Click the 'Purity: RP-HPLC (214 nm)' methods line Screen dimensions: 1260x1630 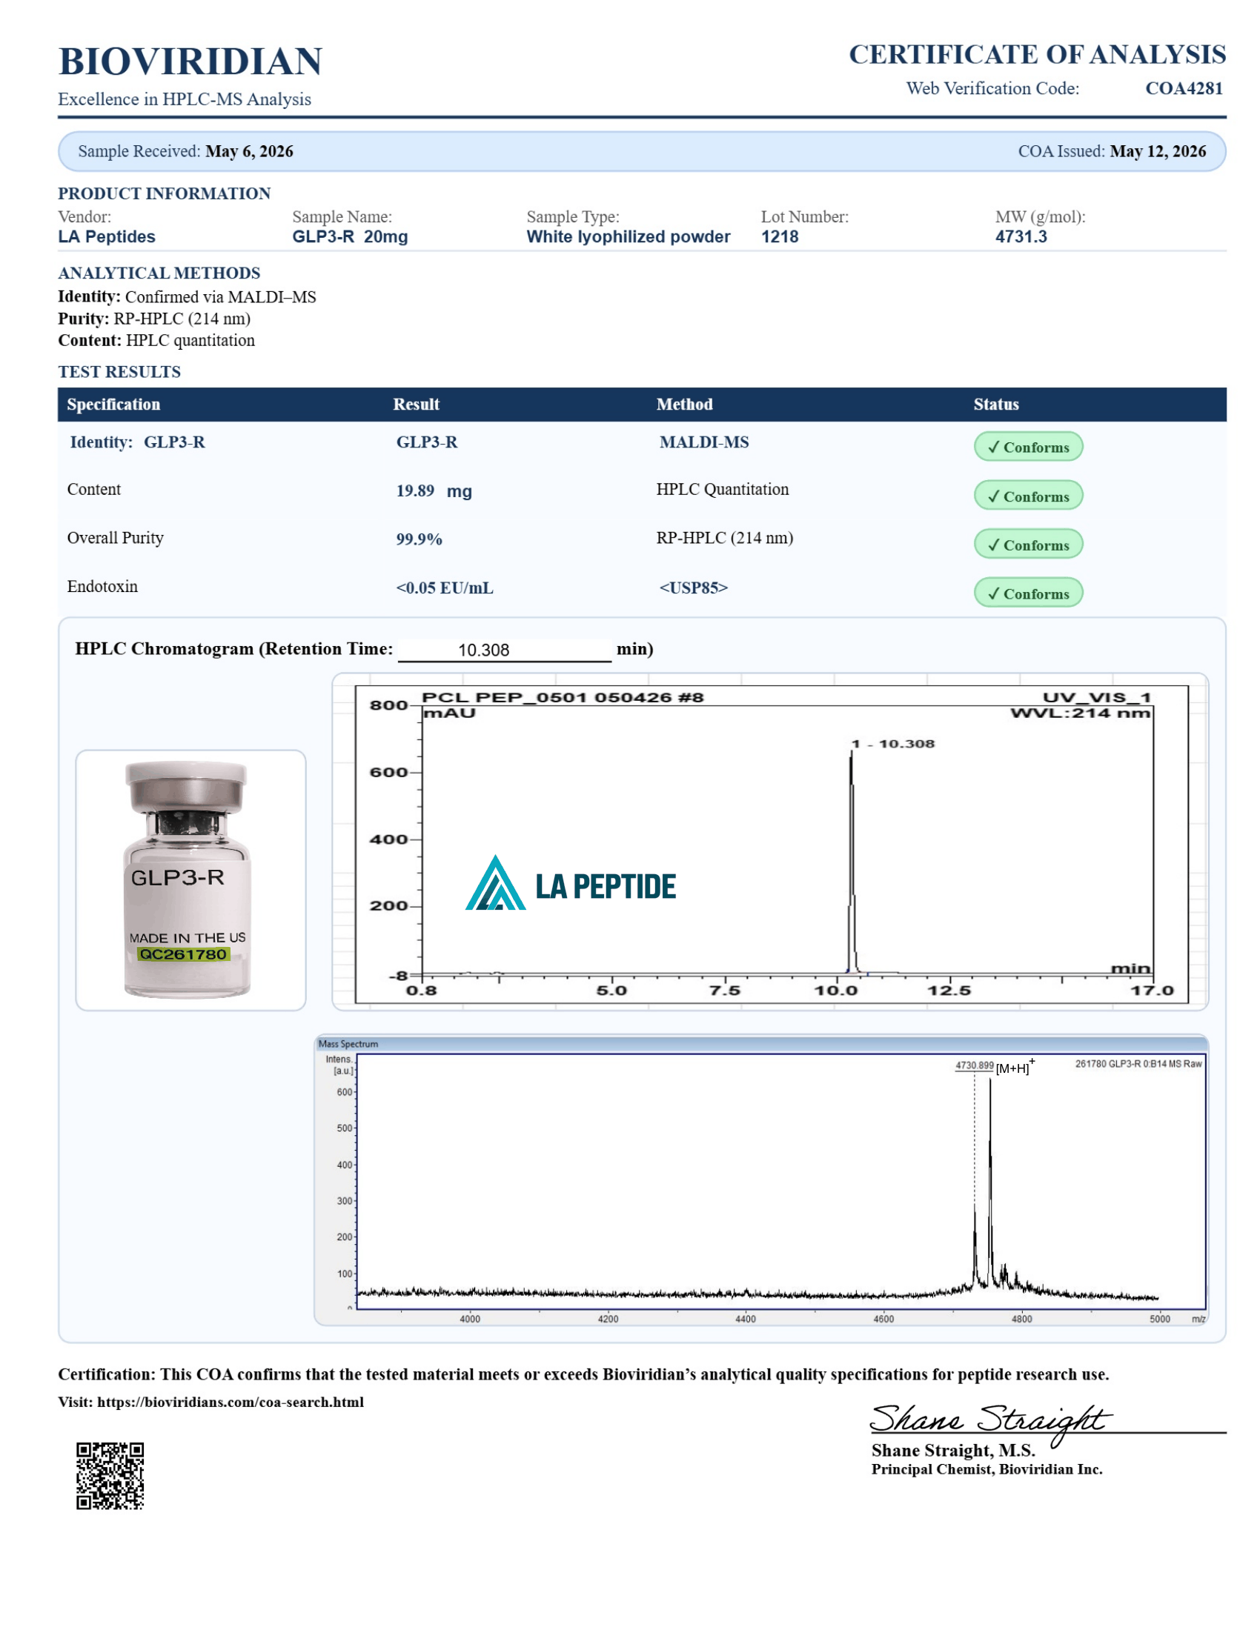click(154, 319)
